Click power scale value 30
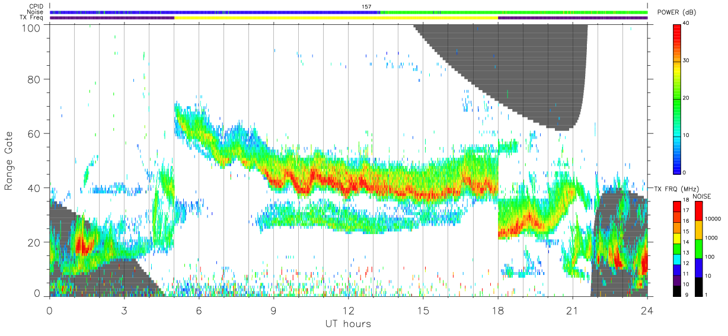Image resolution: width=728 pixels, height=336 pixels. [687, 61]
